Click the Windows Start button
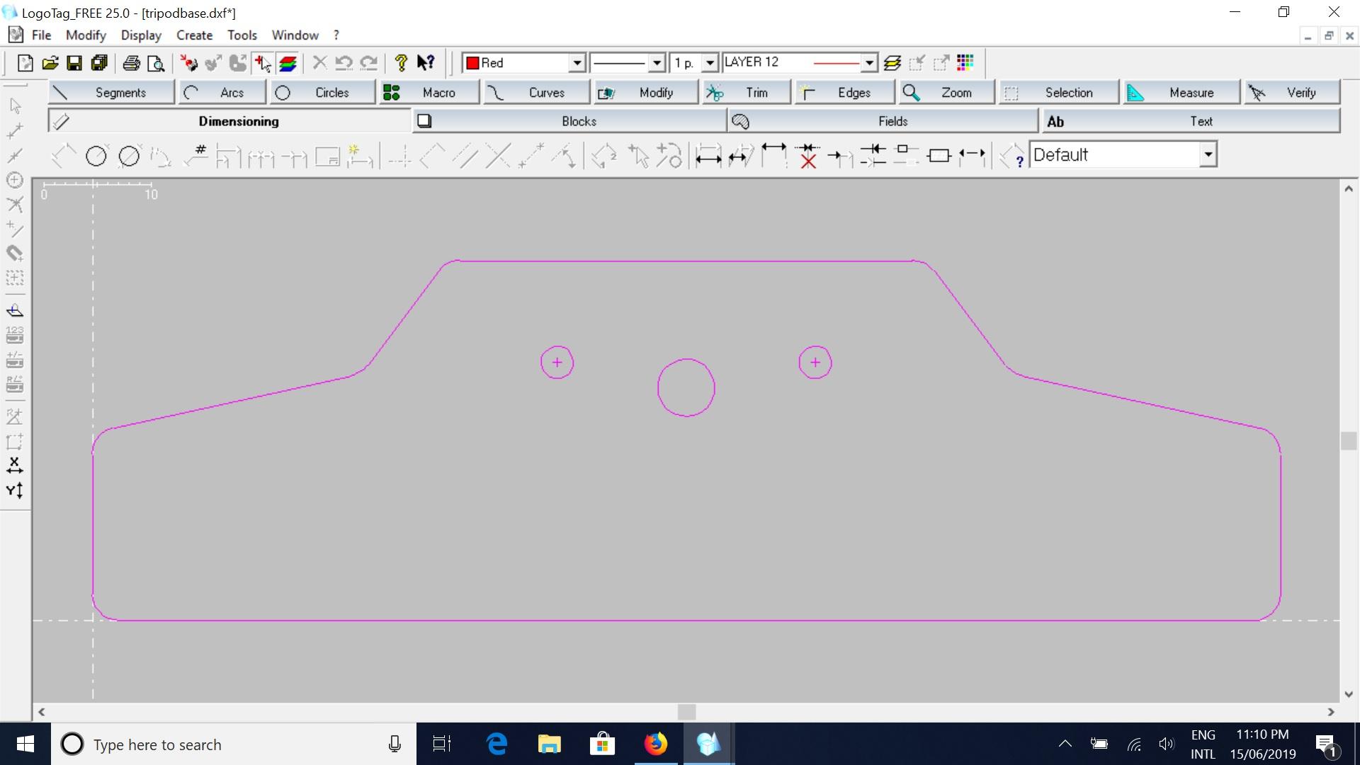 (x=25, y=744)
